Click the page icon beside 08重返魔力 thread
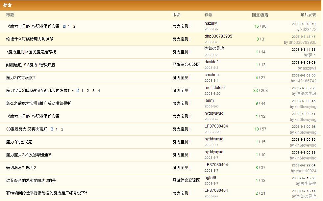The height and width of the screenshot is (201, 323). [x=52, y=129]
